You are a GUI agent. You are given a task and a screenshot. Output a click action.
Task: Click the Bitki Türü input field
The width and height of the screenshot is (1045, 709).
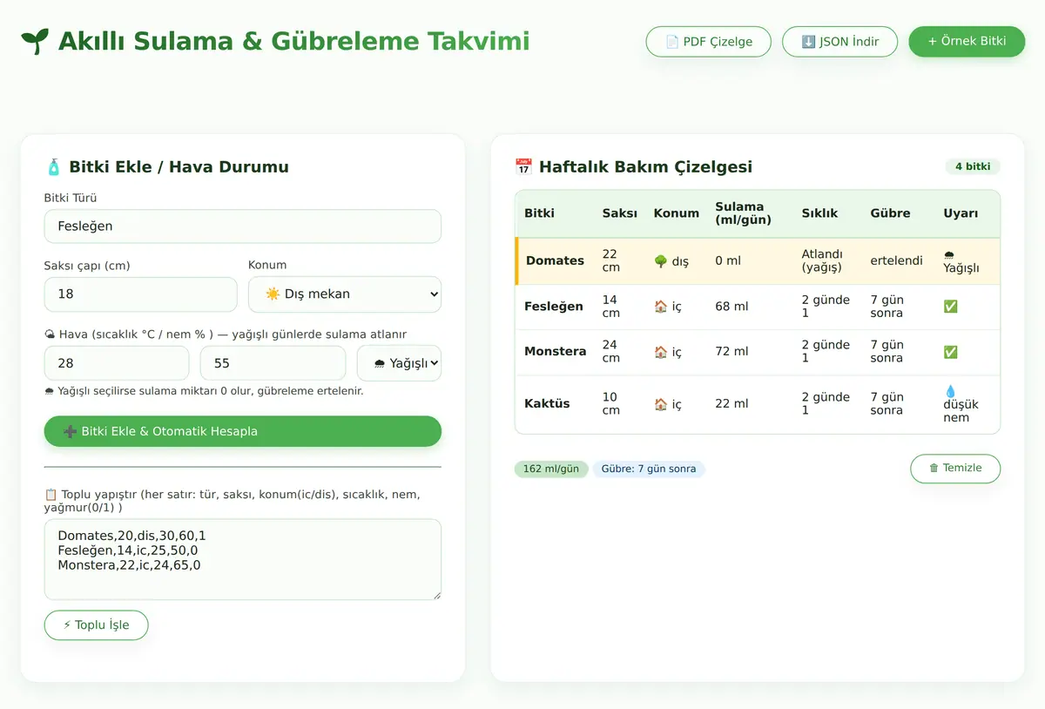click(x=243, y=226)
